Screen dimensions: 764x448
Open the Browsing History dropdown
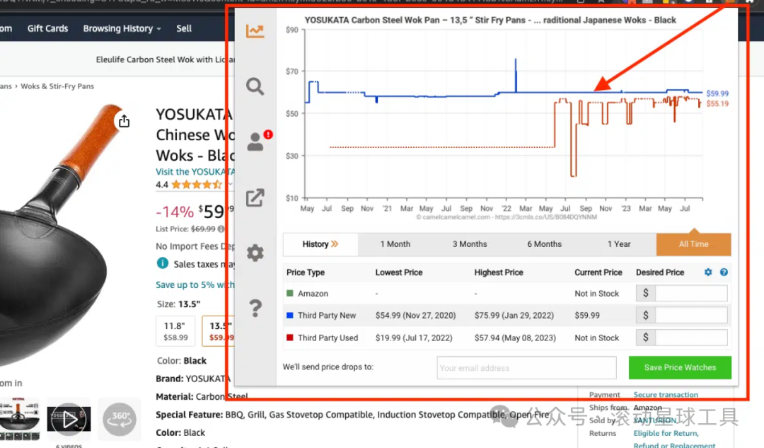122,29
